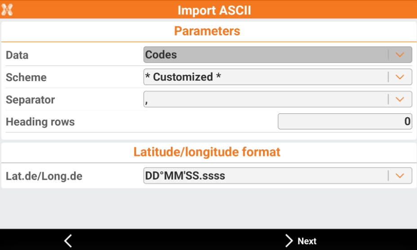Image resolution: width=417 pixels, height=250 pixels.
Task: Open the Lat.de/Long.de format dropdown arrow
Action: [x=400, y=176]
